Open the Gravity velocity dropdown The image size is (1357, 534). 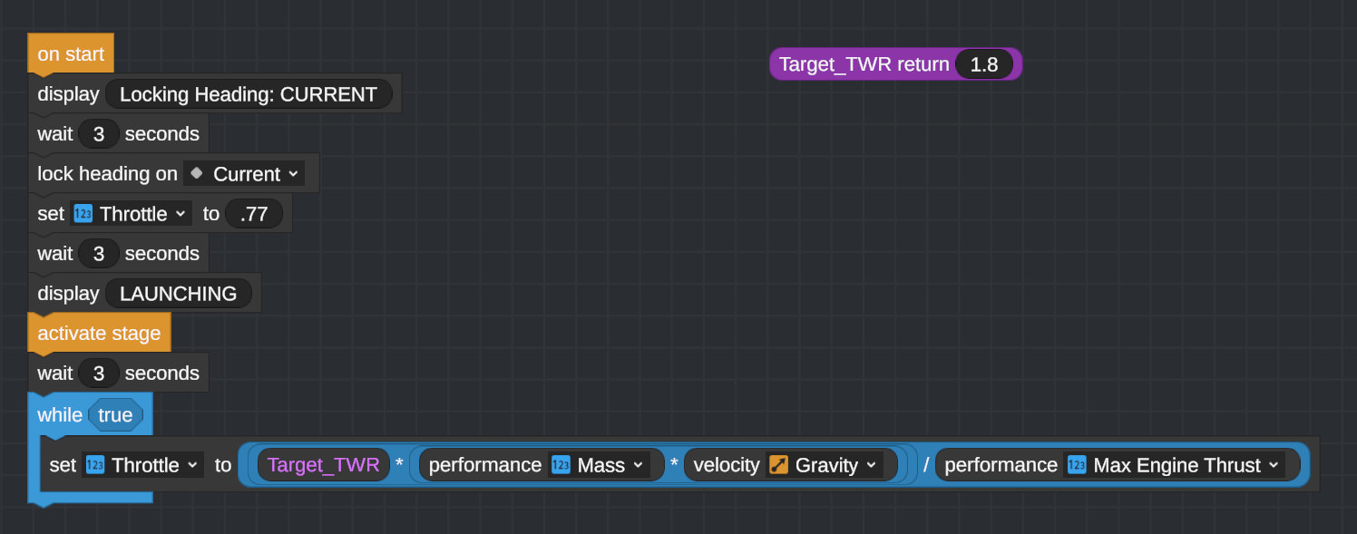tap(824, 465)
